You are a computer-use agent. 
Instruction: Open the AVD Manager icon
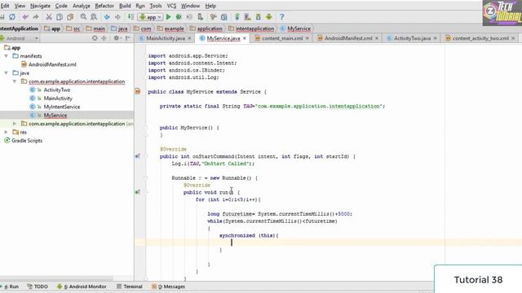click(x=247, y=17)
